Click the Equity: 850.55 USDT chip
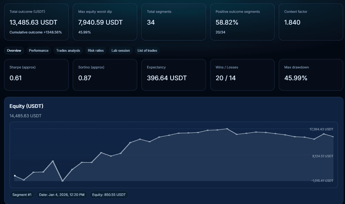345x204 pixels. pyautogui.click(x=109, y=195)
